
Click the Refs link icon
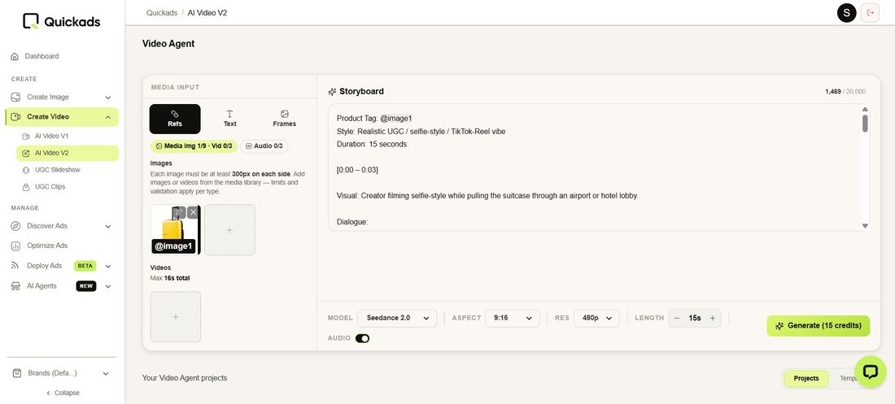[x=175, y=114]
